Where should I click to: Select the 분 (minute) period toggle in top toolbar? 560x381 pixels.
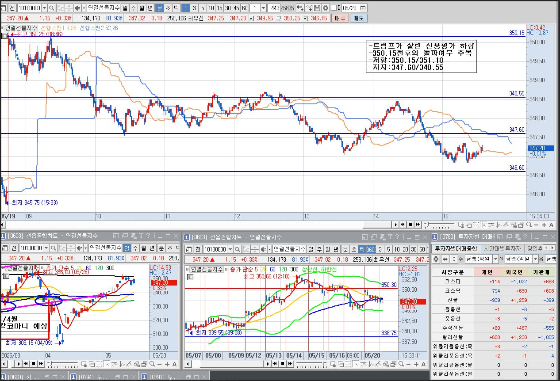(x=160, y=8)
